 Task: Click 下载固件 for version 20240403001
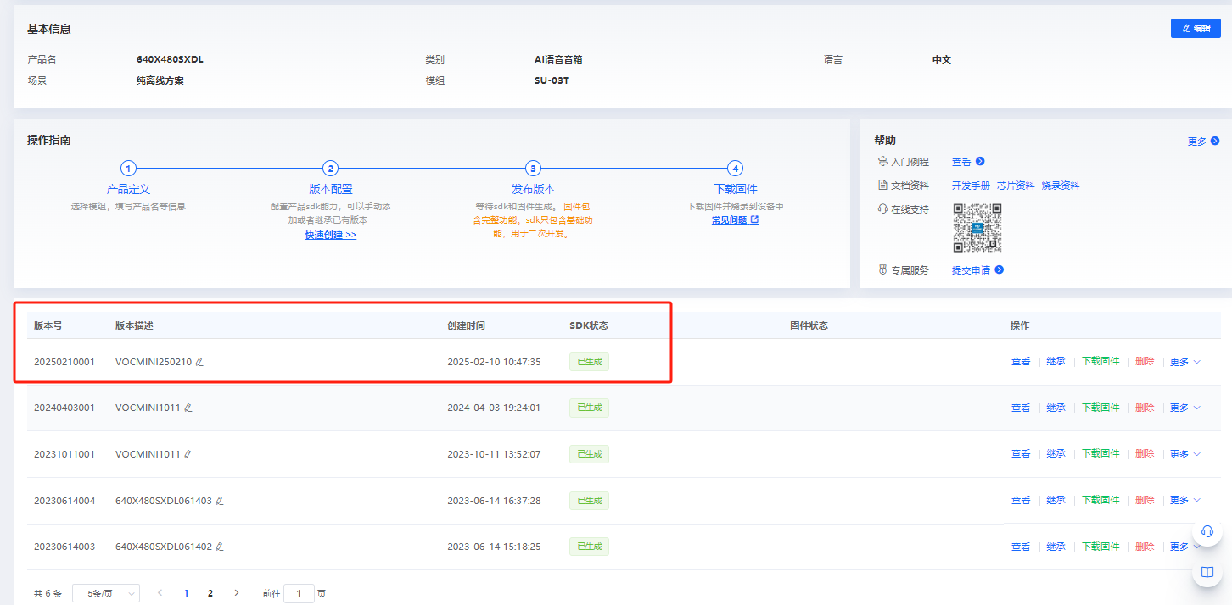tap(1100, 408)
